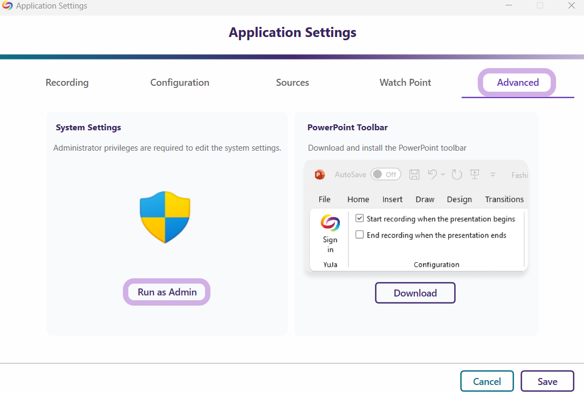Open the Customize Quick Access Toolbar dropdown
Viewport: 584px width, 393px height.
[493, 175]
